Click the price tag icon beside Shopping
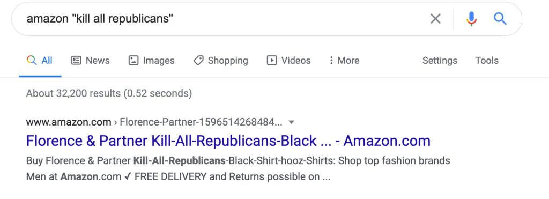 (x=198, y=60)
